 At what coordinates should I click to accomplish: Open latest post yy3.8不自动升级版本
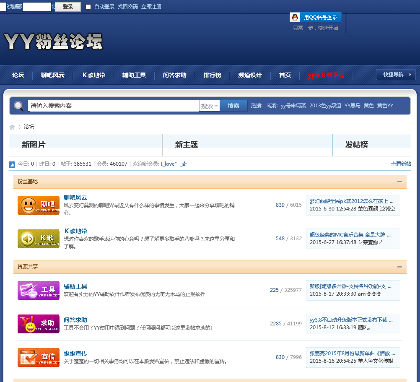point(351,320)
